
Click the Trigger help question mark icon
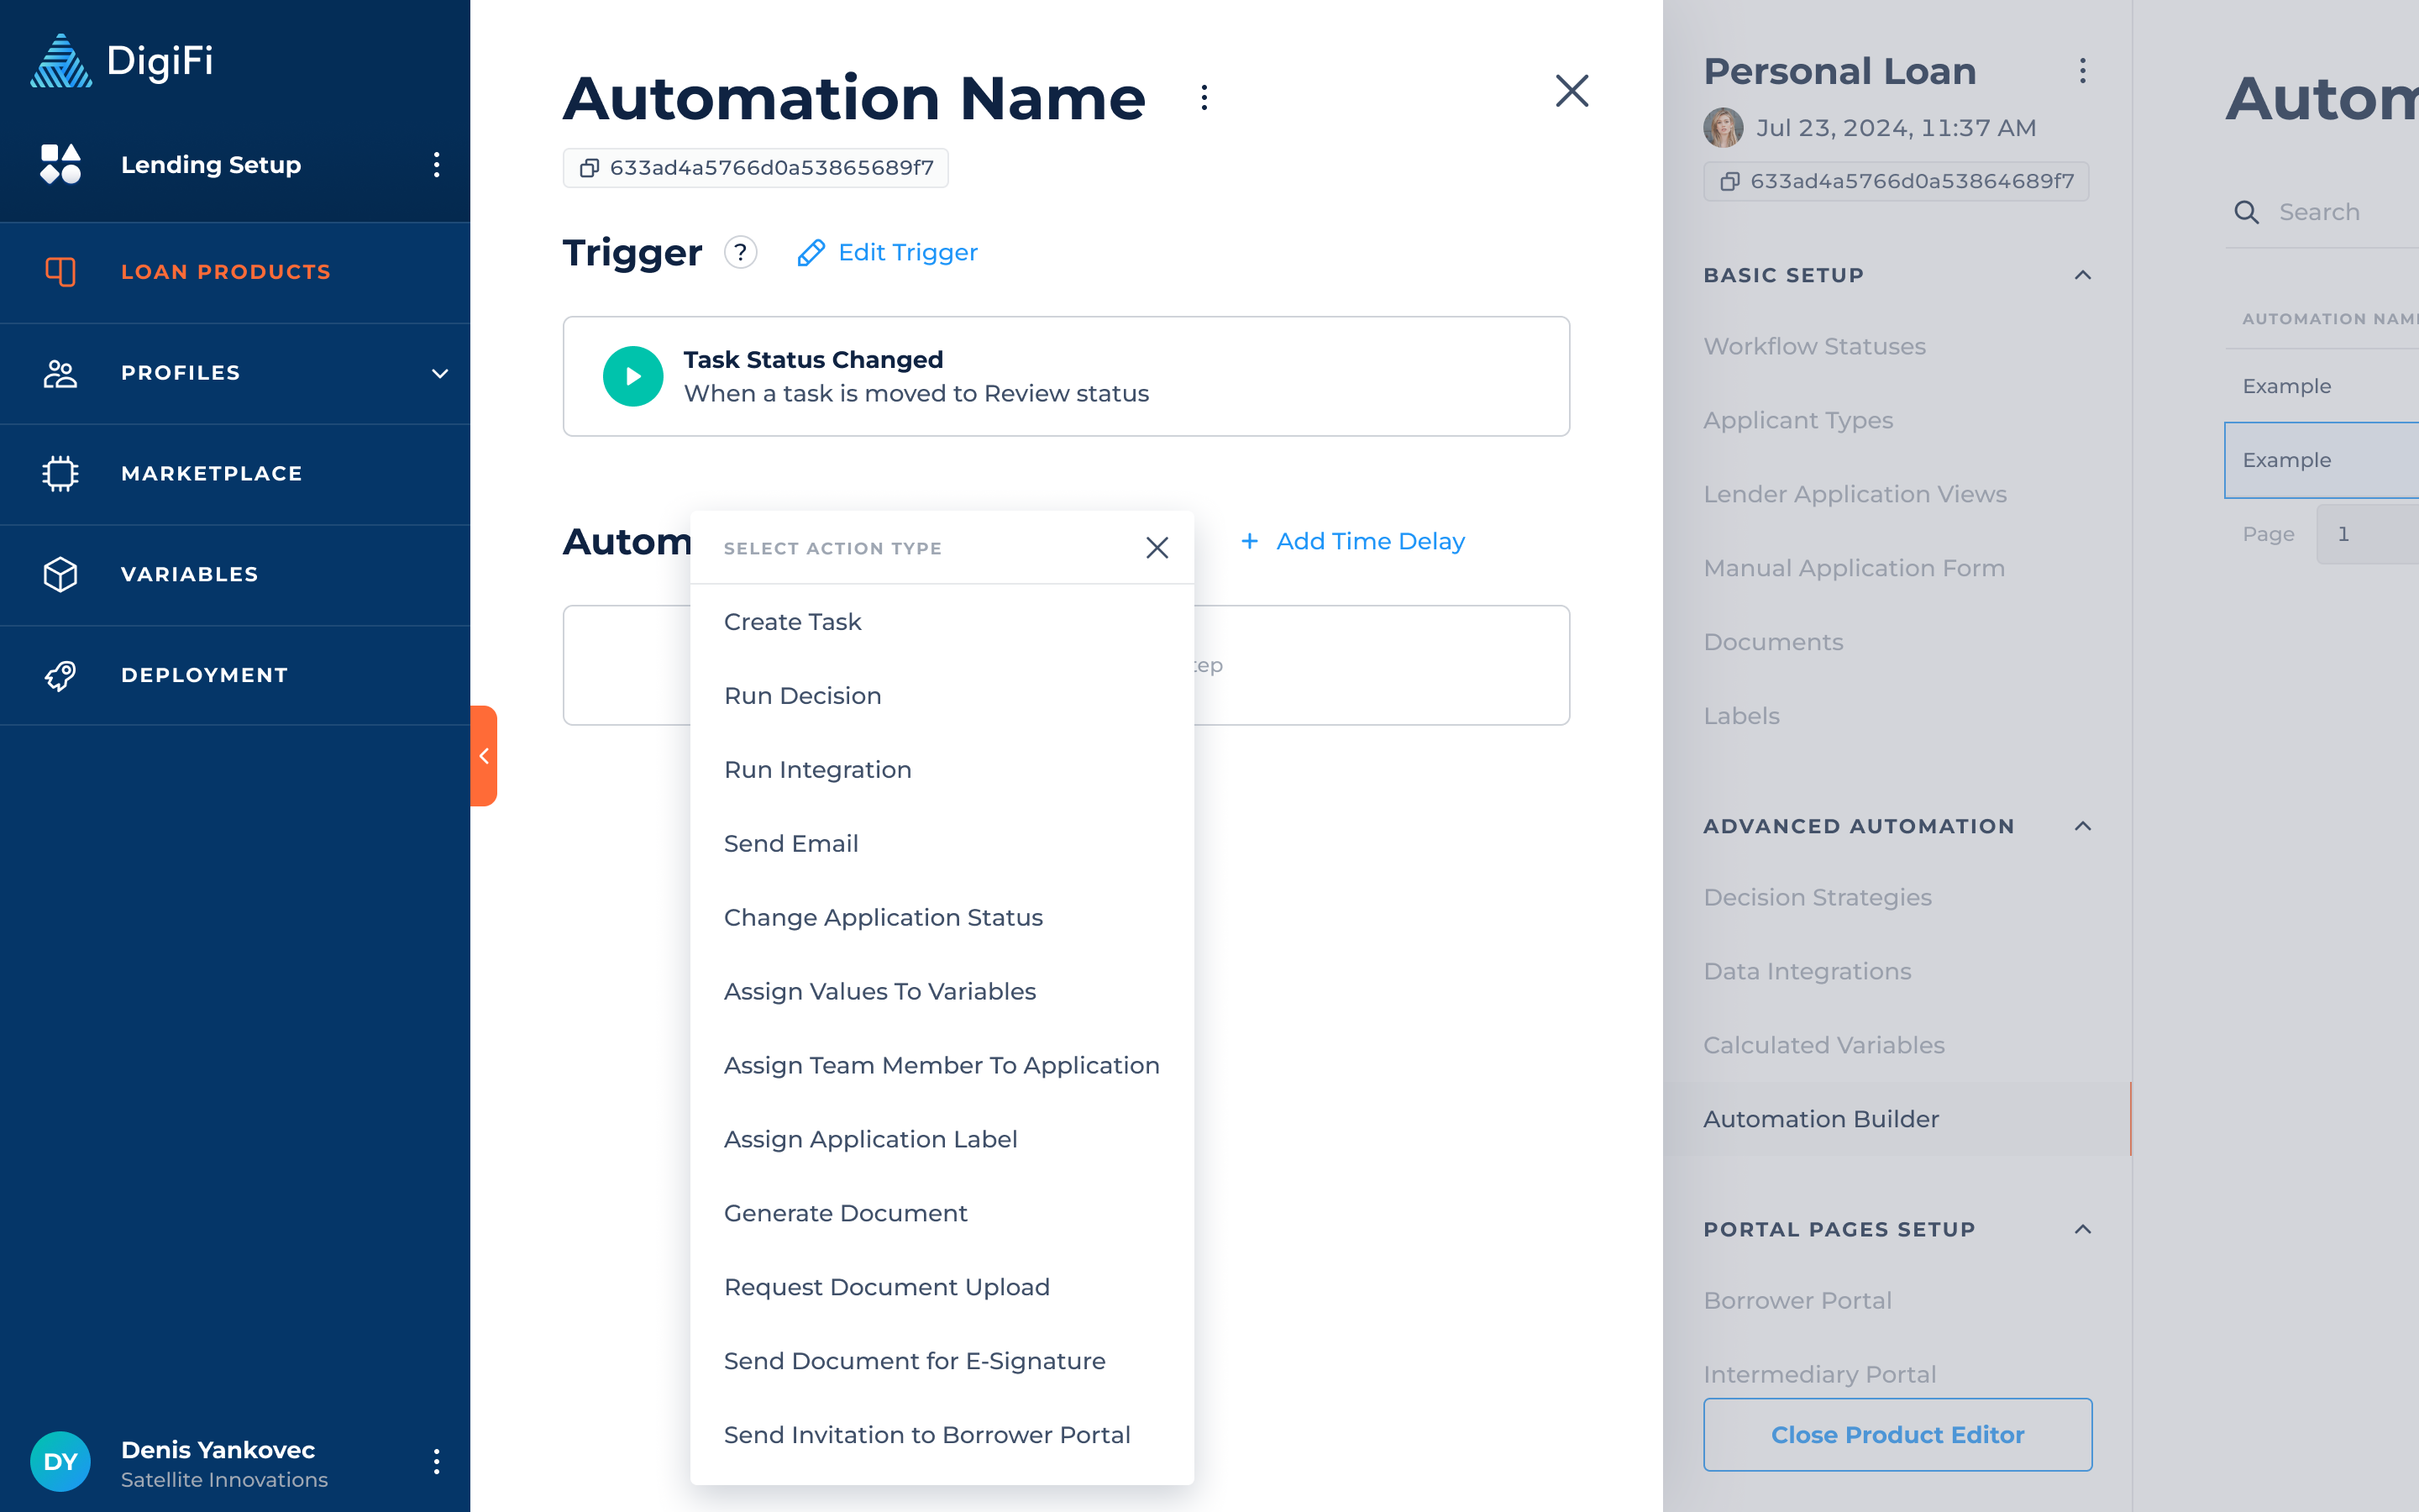(x=740, y=252)
